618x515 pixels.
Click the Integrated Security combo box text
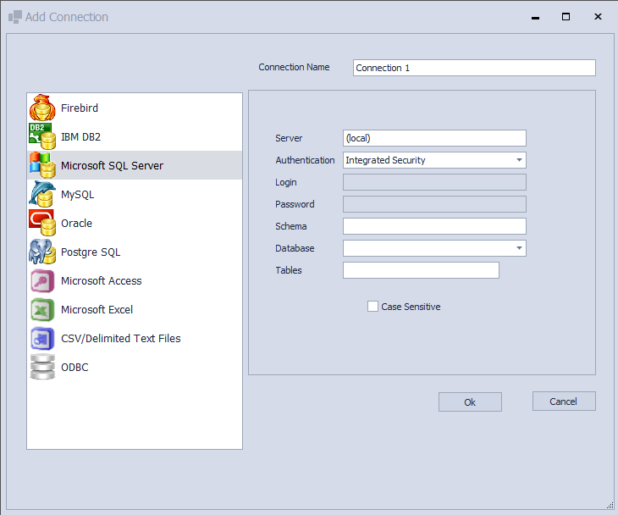point(385,160)
